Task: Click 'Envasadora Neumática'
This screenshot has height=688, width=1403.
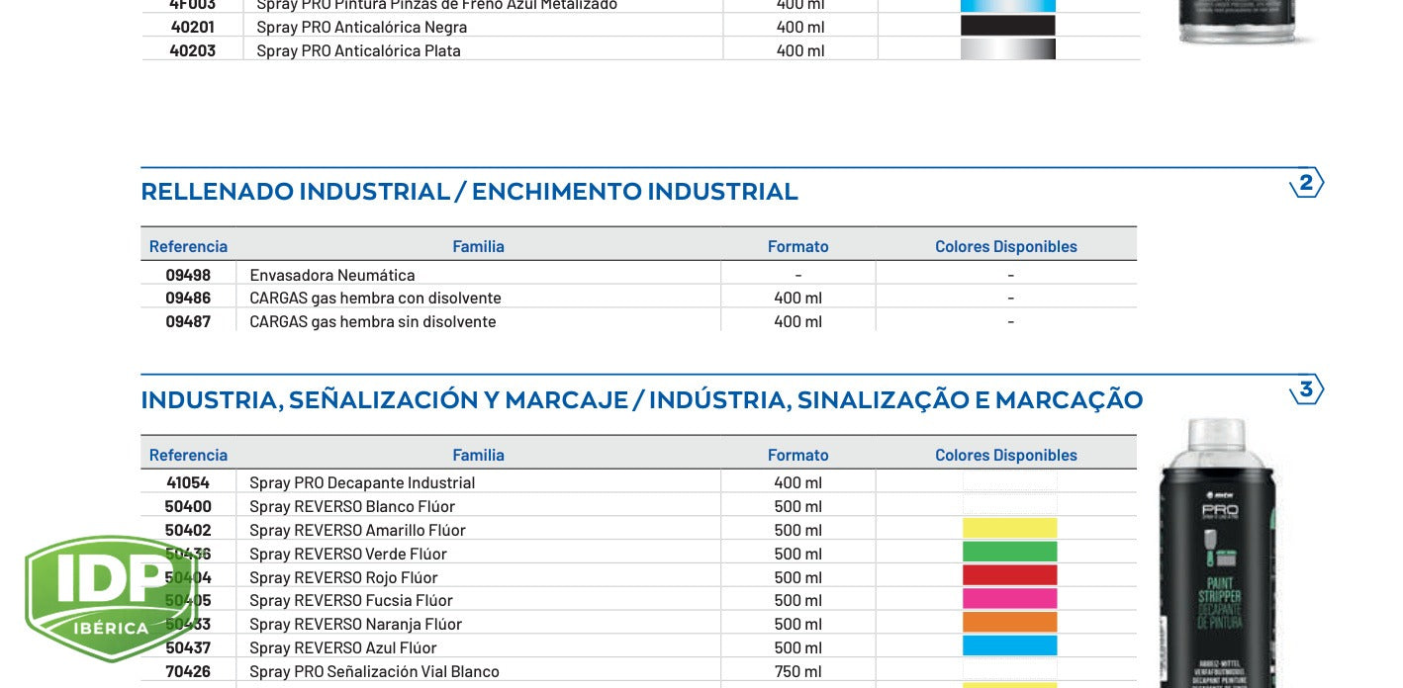Action: (x=332, y=275)
